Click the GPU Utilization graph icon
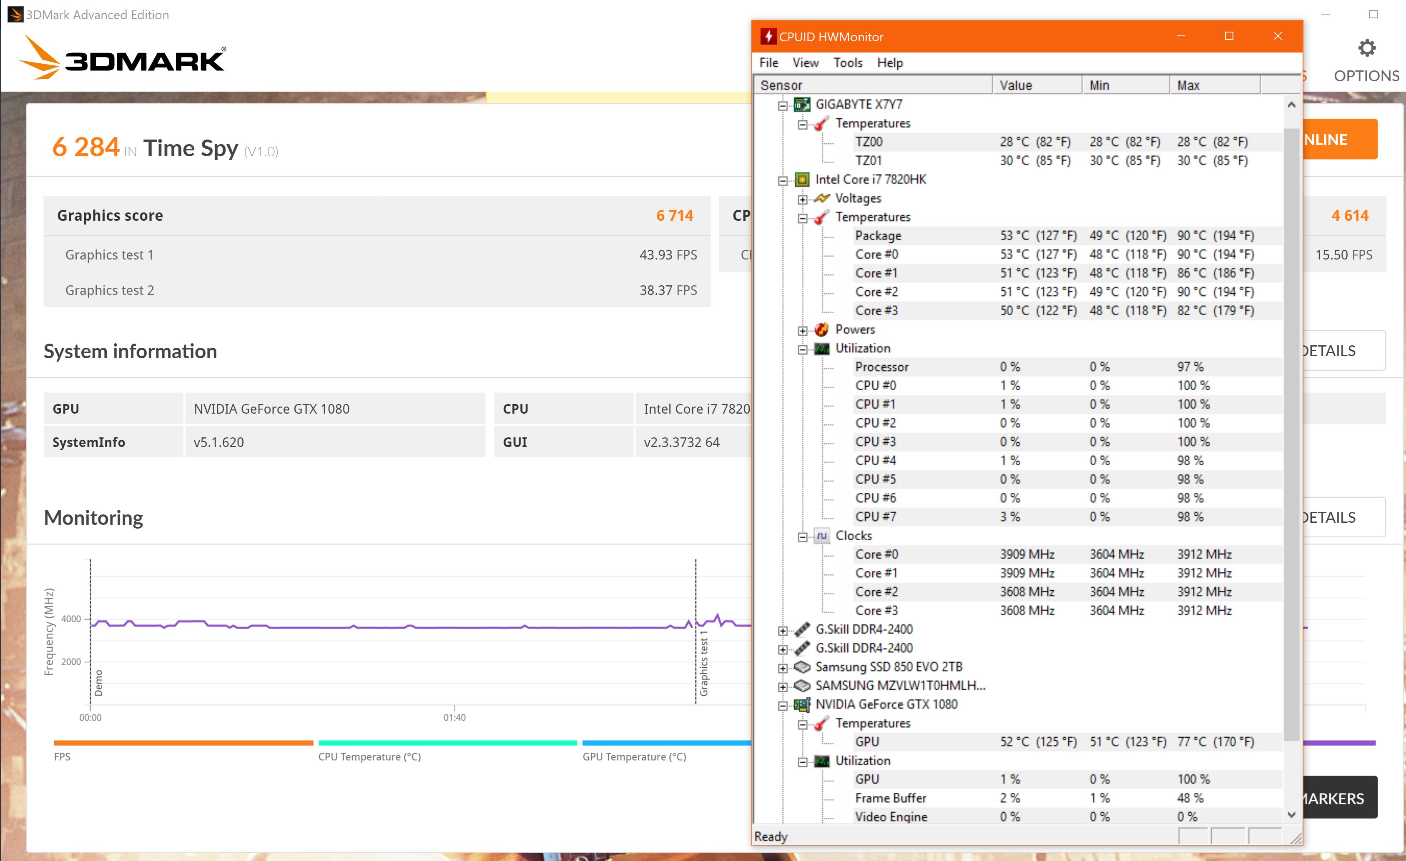 coord(822,761)
